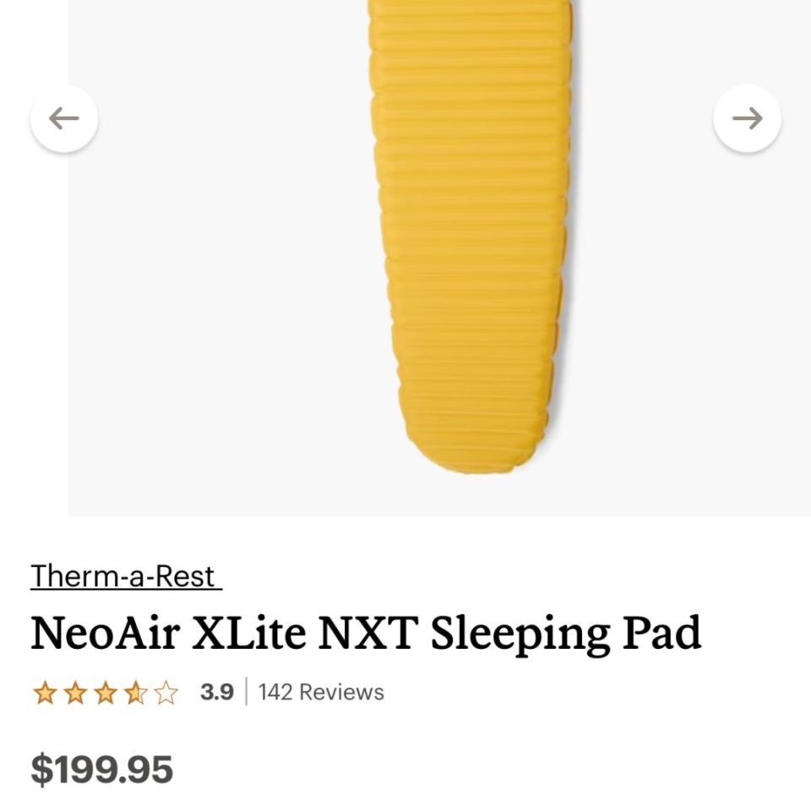Click the divider between rating and reviews
Image resolution: width=811 pixels, height=811 pixels.
coord(245,692)
